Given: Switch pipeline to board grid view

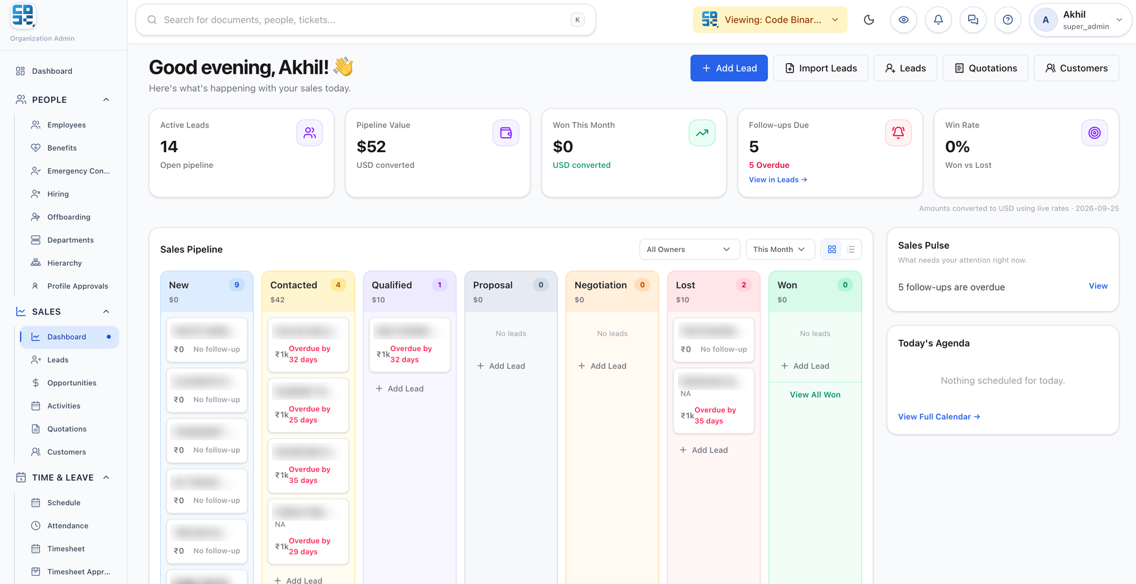Looking at the screenshot, I should tap(832, 249).
